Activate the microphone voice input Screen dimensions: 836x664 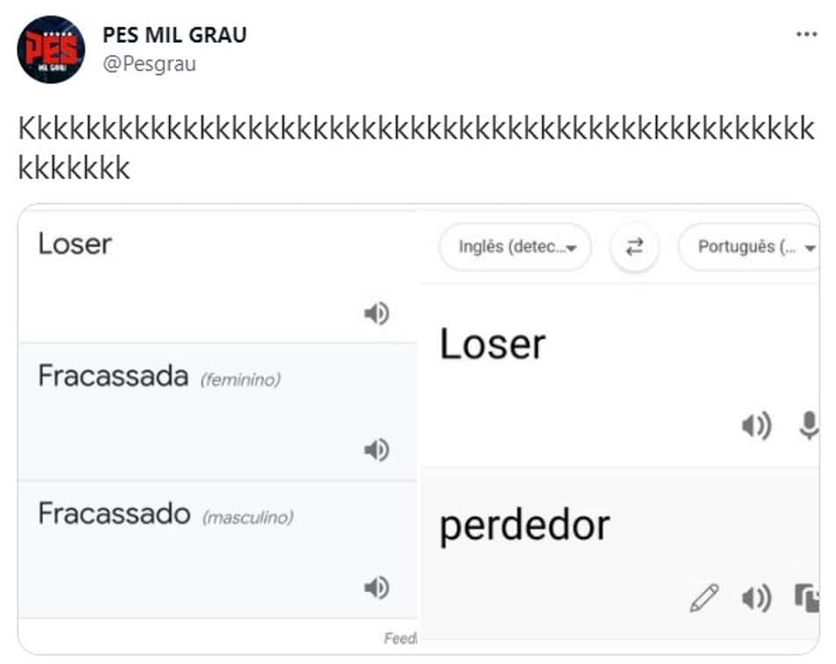[x=809, y=425]
